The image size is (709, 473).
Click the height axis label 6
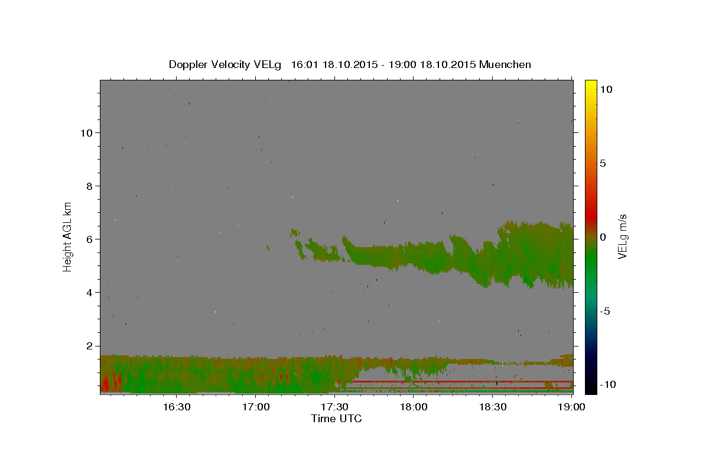click(89, 239)
